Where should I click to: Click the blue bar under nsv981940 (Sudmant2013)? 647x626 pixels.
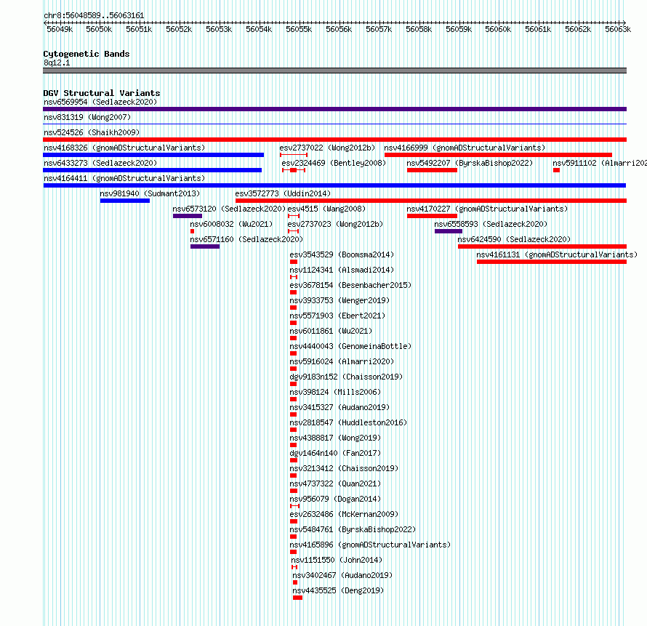pyautogui.click(x=124, y=201)
